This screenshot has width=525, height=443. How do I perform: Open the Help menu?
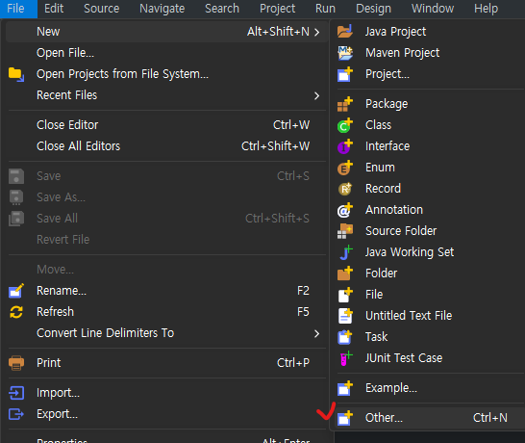tap(486, 9)
